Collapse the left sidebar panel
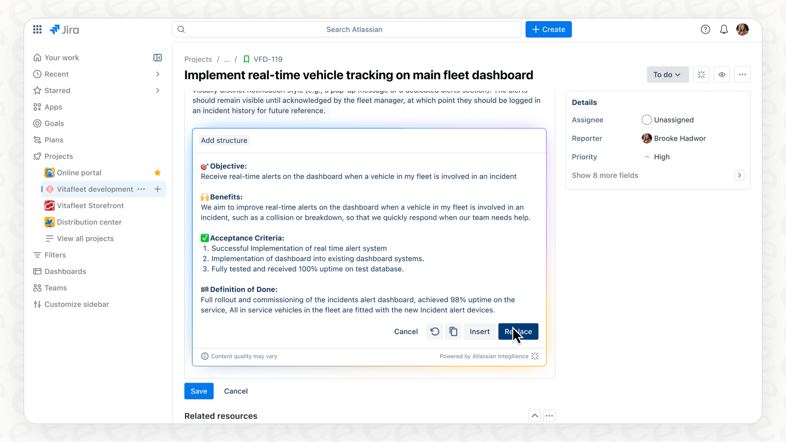The width and height of the screenshot is (786, 442). click(157, 58)
